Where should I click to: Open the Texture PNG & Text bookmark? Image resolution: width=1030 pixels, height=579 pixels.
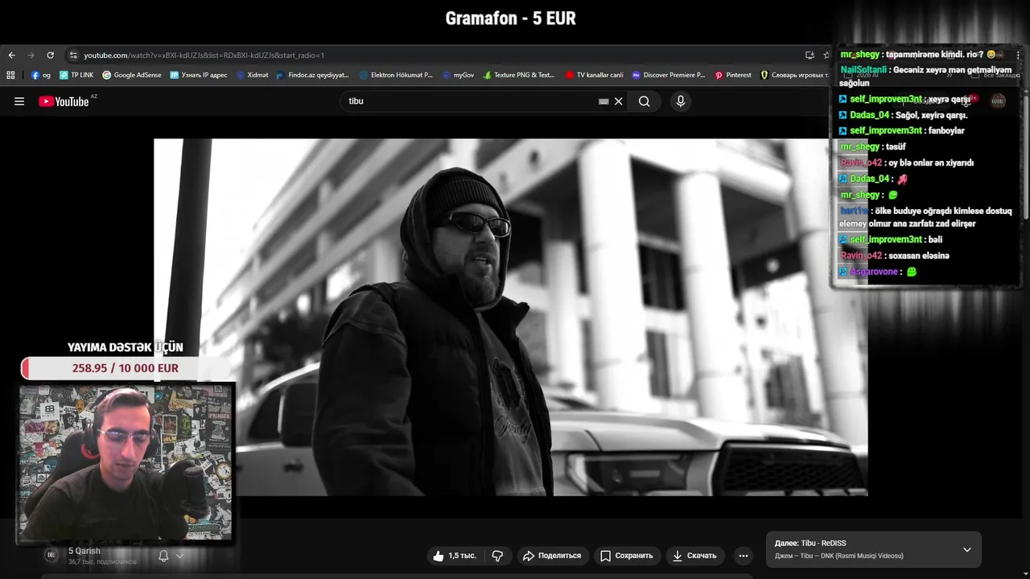[x=519, y=75]
